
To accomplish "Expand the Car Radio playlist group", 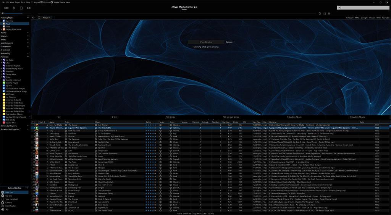I will [x=2, y=60].
